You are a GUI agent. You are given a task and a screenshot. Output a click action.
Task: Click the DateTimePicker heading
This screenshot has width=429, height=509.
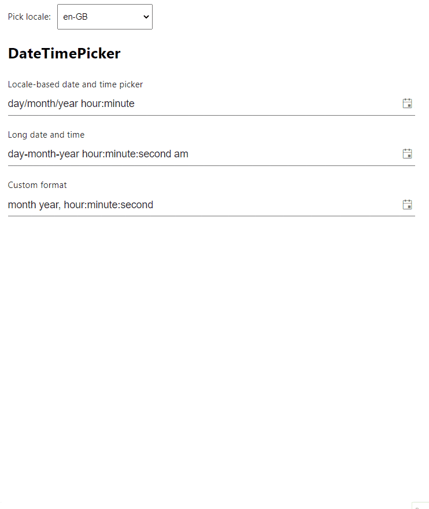(64, 53)
